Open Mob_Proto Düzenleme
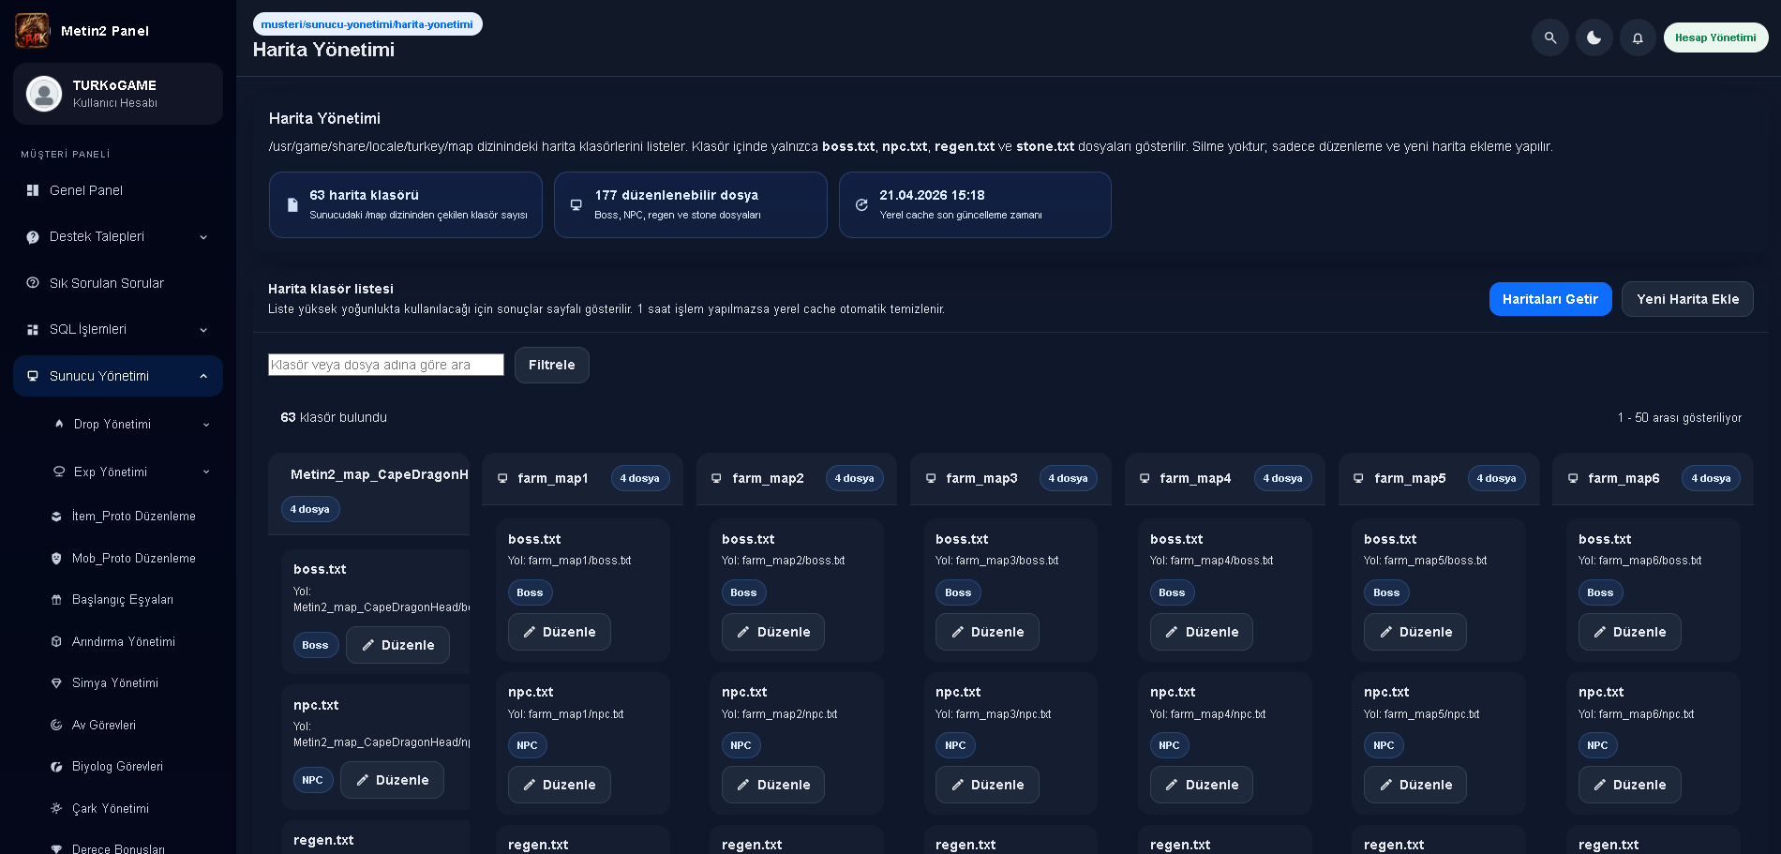The width and height of the screenshot is (1781, 854). coord(134,559)
